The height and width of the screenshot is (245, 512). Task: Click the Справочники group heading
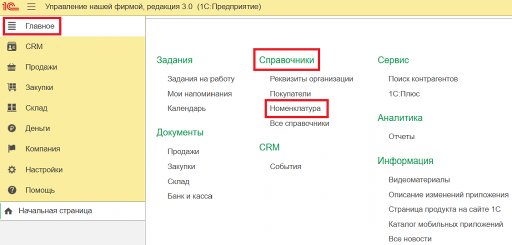coord(286,60)
